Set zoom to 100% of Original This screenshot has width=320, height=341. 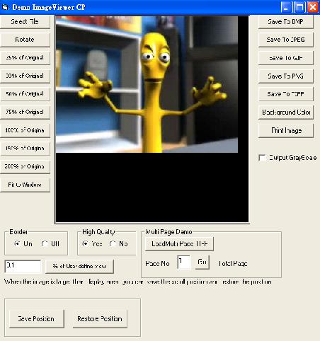pyautogui.click(x=25, y=130)
